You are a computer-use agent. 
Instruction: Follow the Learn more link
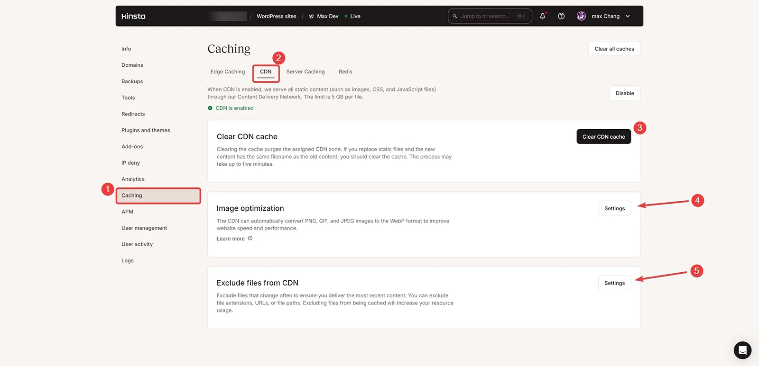[231, 239]
